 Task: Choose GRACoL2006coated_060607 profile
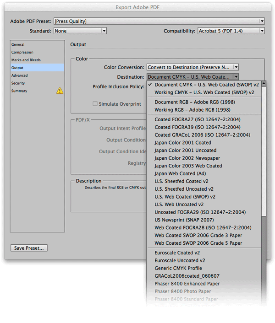[x=204, y=276]
